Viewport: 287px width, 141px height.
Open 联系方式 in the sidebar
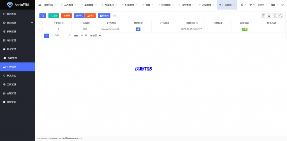tap(18, 76)
